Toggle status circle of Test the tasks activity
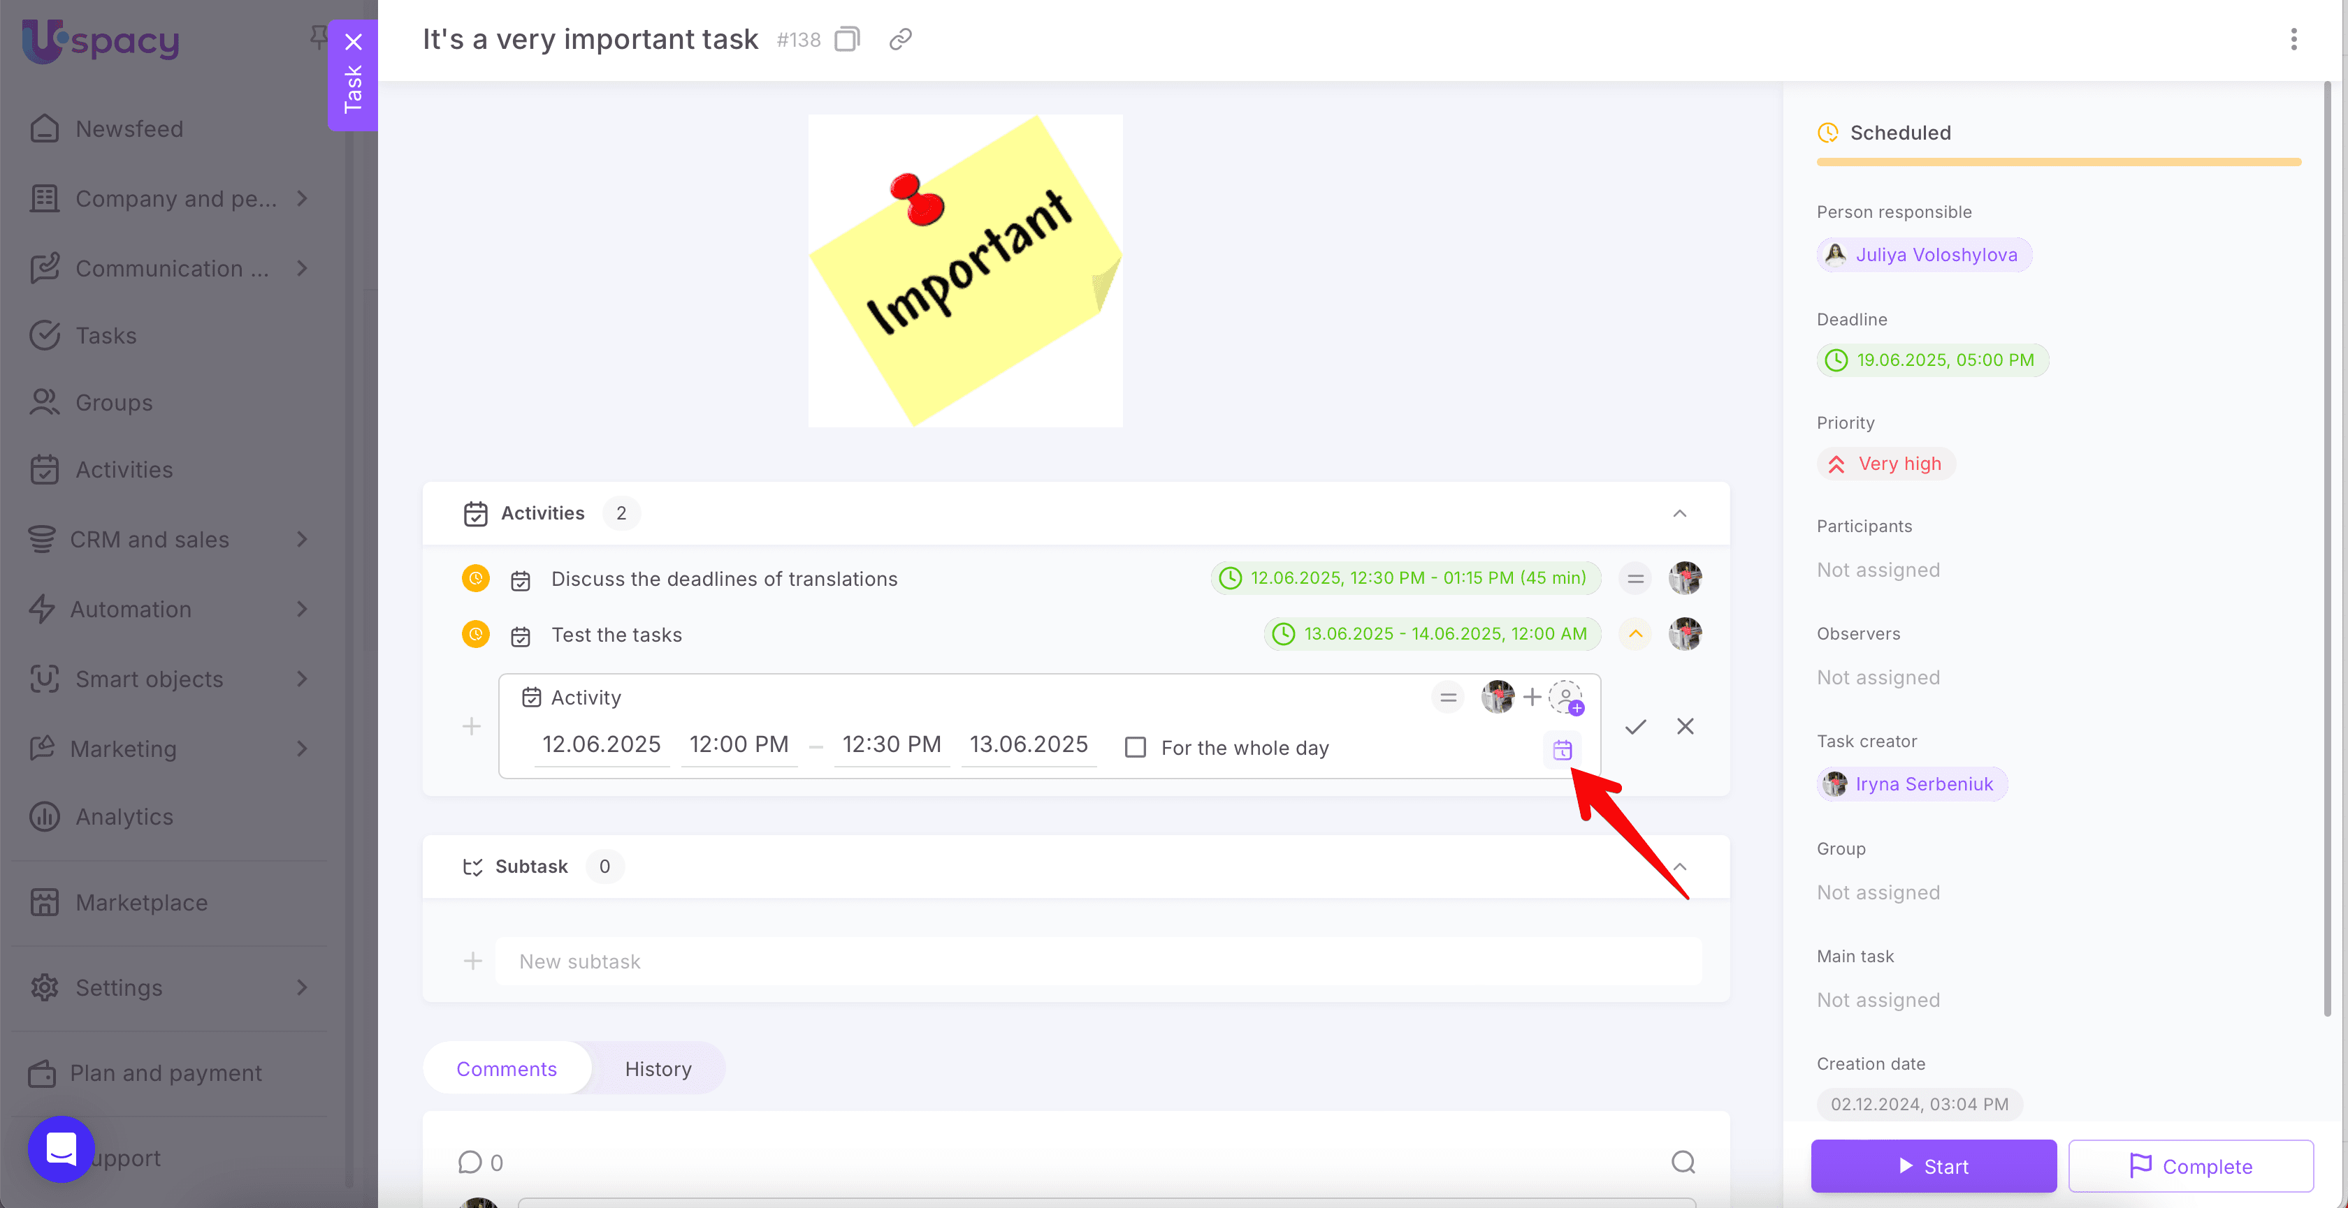 pyautogui.click(x=475, y=634)
